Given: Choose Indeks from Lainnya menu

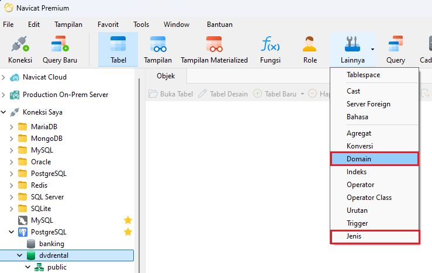Looking at the screenshot, I should pyautogui.click(x=375, y=172).
